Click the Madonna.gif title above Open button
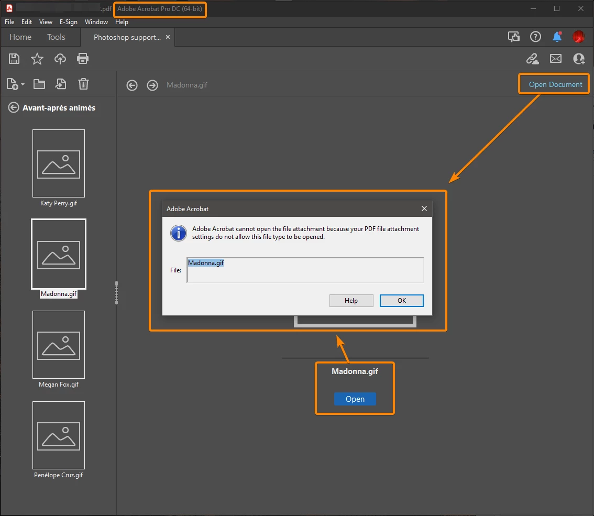This screenshot has height=516, width=594. 355,371
